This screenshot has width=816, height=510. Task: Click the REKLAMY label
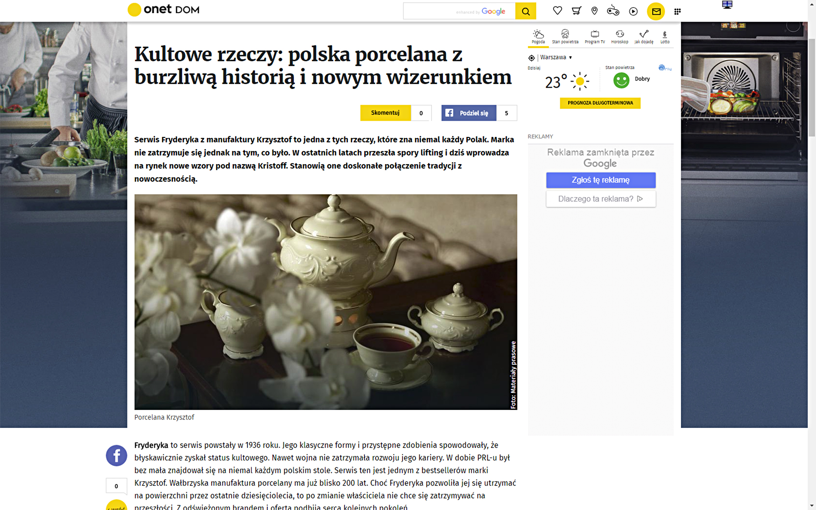point(540,136)
